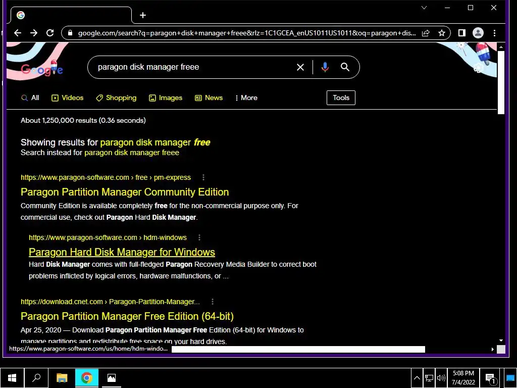Viewport: 517px width, 388px height.
Task: Switch to Shopping results
Action: tap(116, 98)
